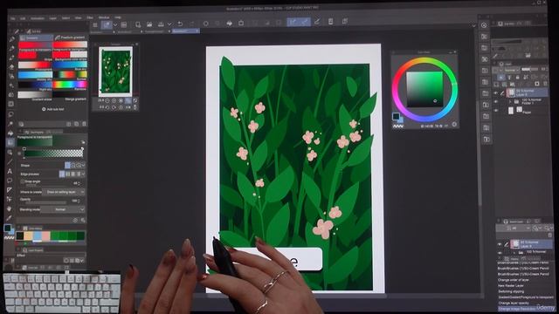559x314 pixels.
Task: Open the Edit menu
Action: (x=23, y=17)
